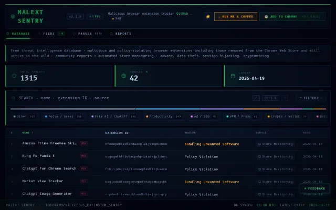
Task: Filter by Crypto / Wallet category chip
Action: pos(287,117)
